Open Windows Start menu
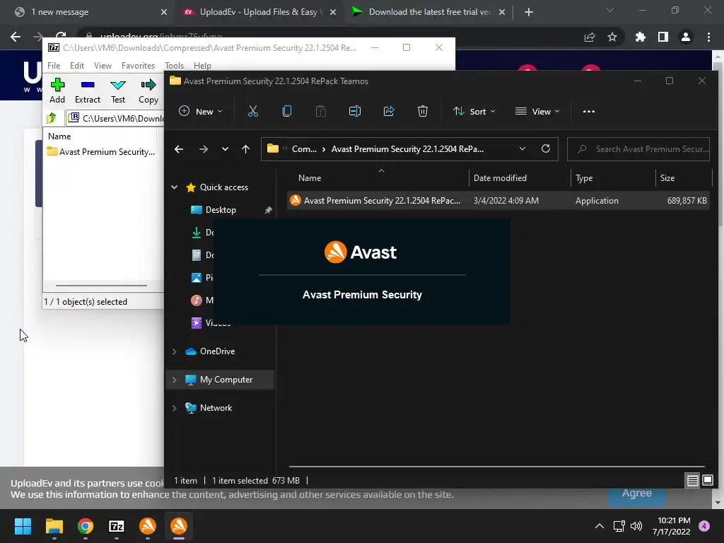 (x=23, y=526)
